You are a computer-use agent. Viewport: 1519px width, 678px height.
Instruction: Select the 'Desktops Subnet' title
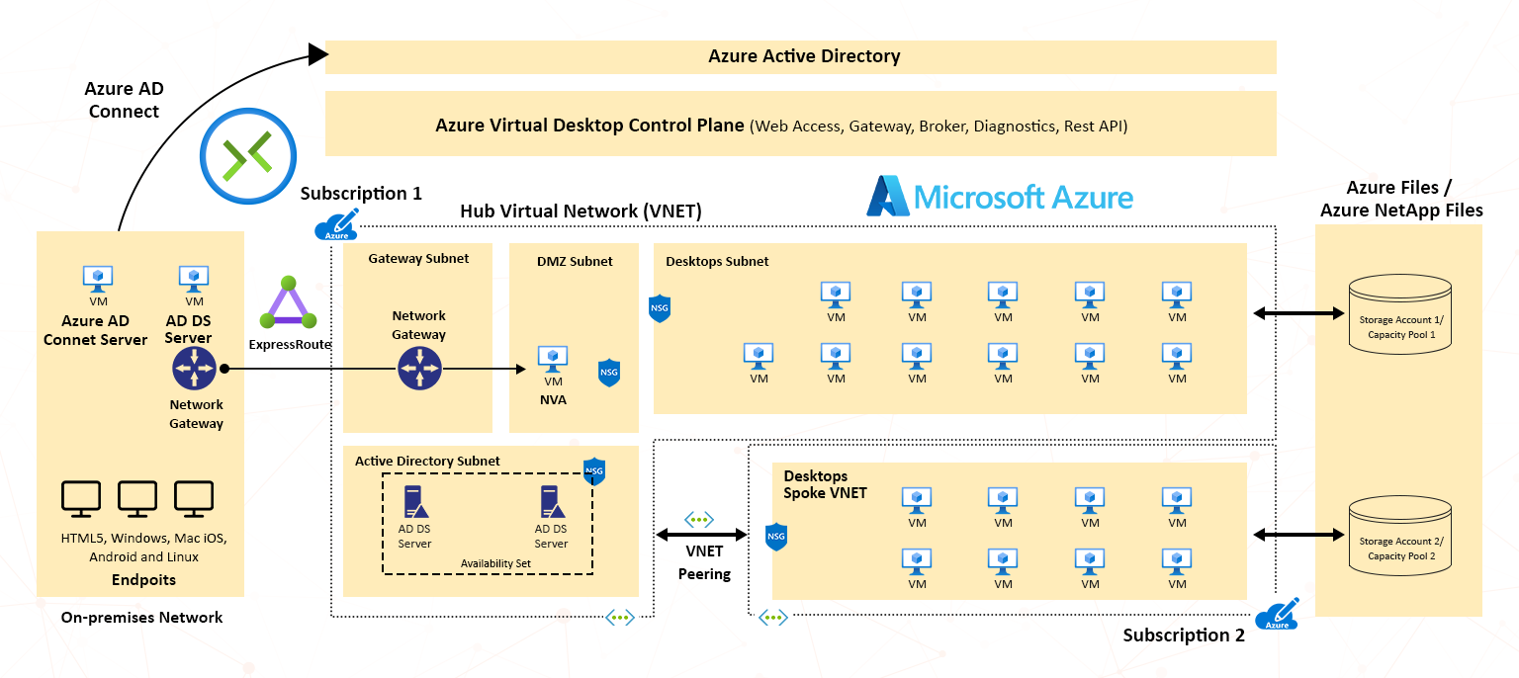(718, 262)
